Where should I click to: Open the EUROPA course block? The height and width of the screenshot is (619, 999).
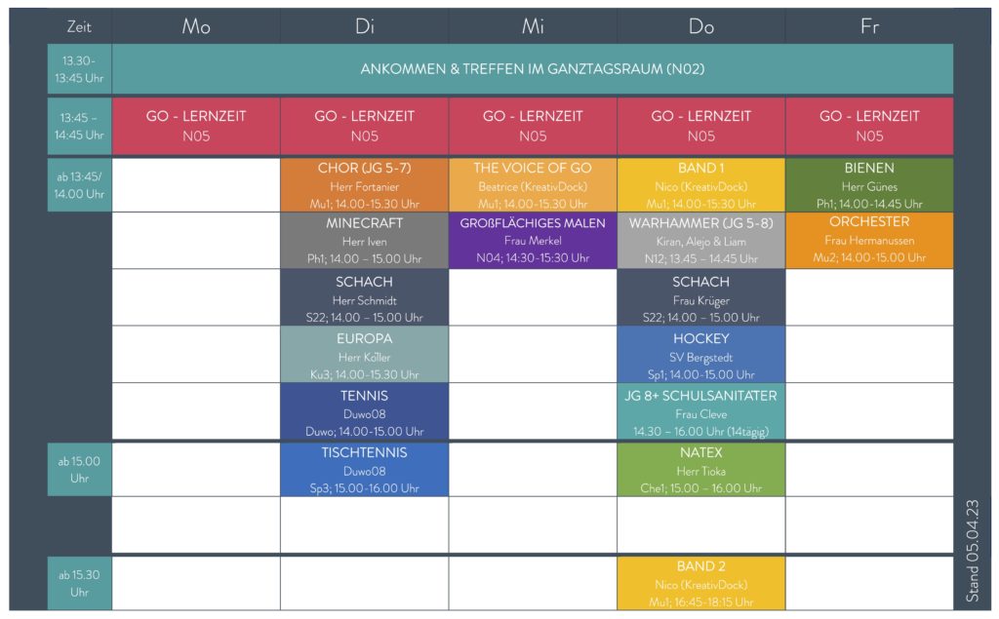[365, 354]
